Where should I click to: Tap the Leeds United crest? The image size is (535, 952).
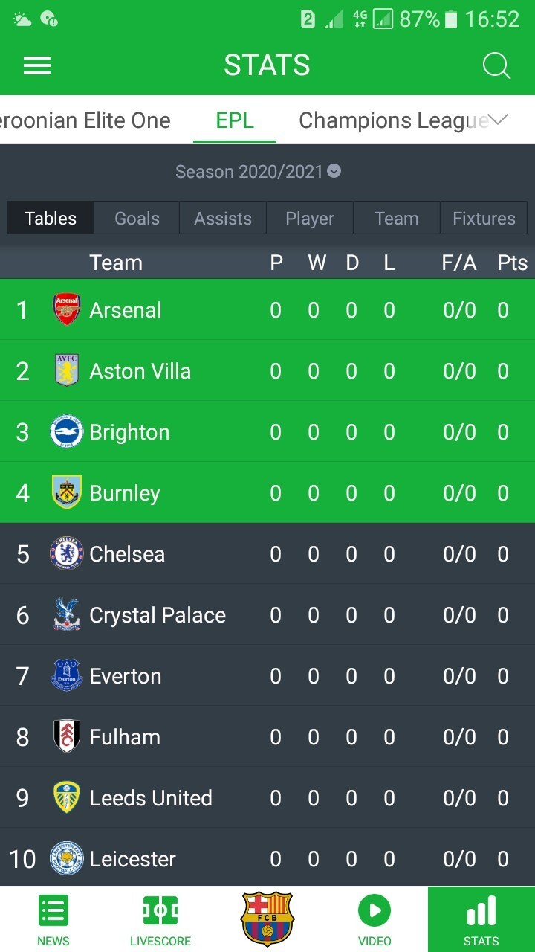pos(67,798)
